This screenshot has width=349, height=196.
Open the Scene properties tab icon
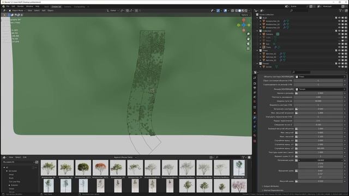[255, 97]
